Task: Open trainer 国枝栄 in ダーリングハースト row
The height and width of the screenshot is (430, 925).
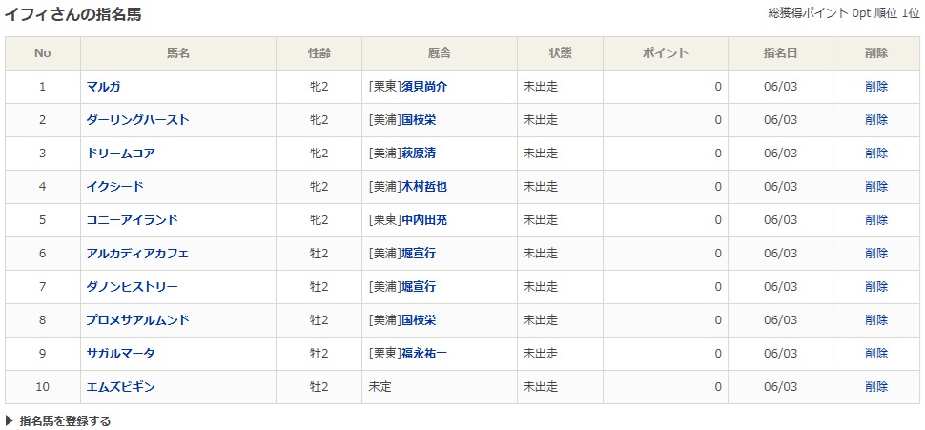Action: [419, 120]
